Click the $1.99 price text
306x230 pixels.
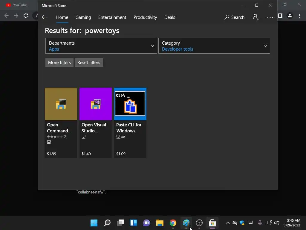point(51,154)
